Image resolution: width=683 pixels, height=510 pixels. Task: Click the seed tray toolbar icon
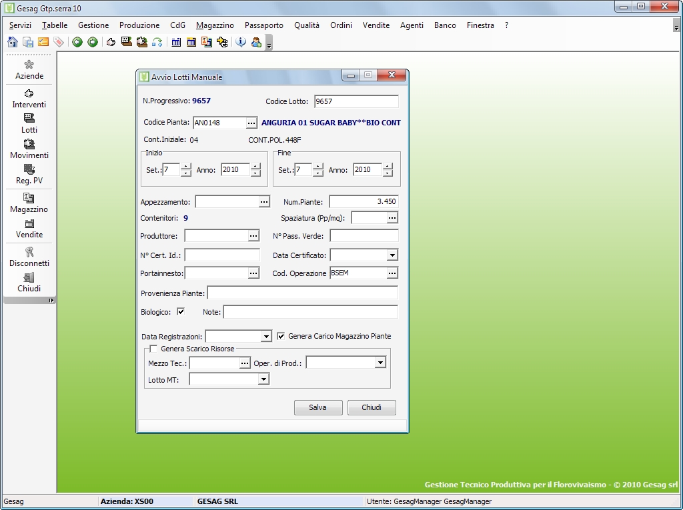[x=126, y=42]
